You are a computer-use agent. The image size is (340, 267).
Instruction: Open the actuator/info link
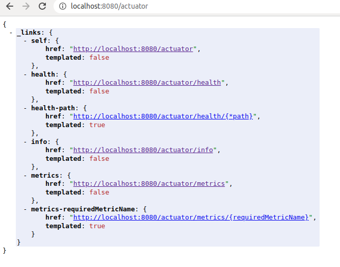(143, 150)
